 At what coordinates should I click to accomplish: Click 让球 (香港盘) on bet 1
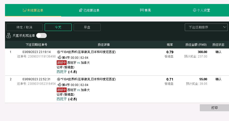[x=66, y=67]
